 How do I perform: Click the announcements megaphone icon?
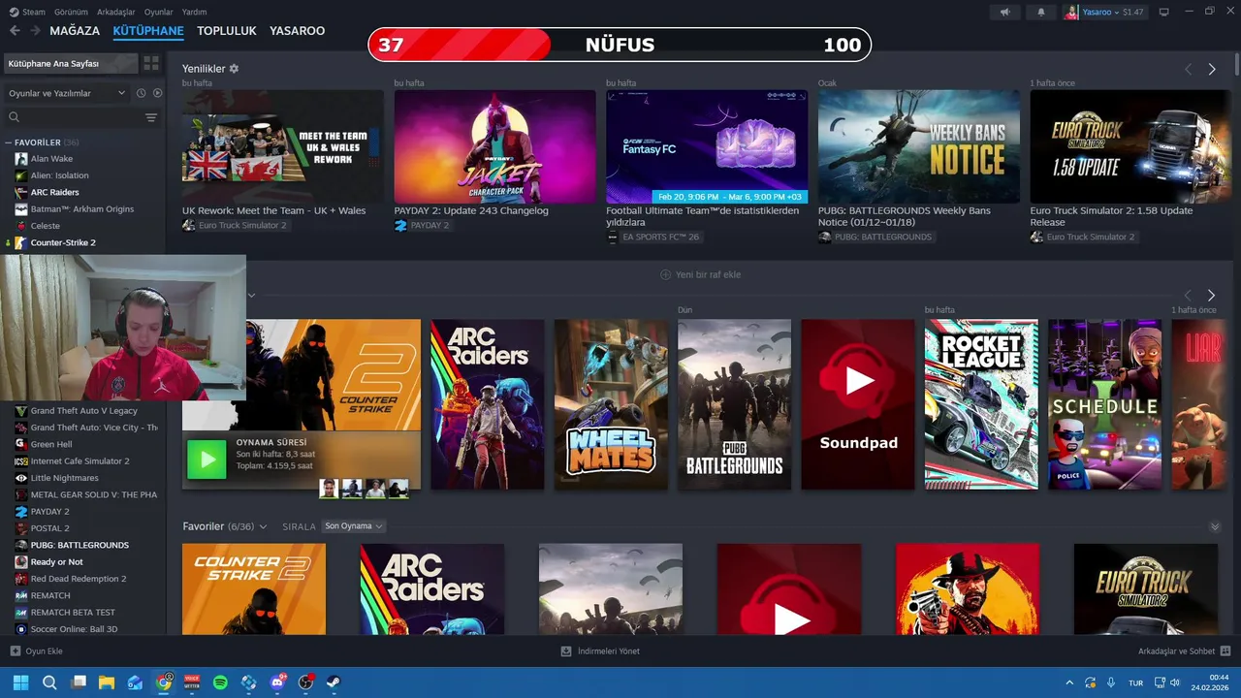click(x=1005, y=12)
